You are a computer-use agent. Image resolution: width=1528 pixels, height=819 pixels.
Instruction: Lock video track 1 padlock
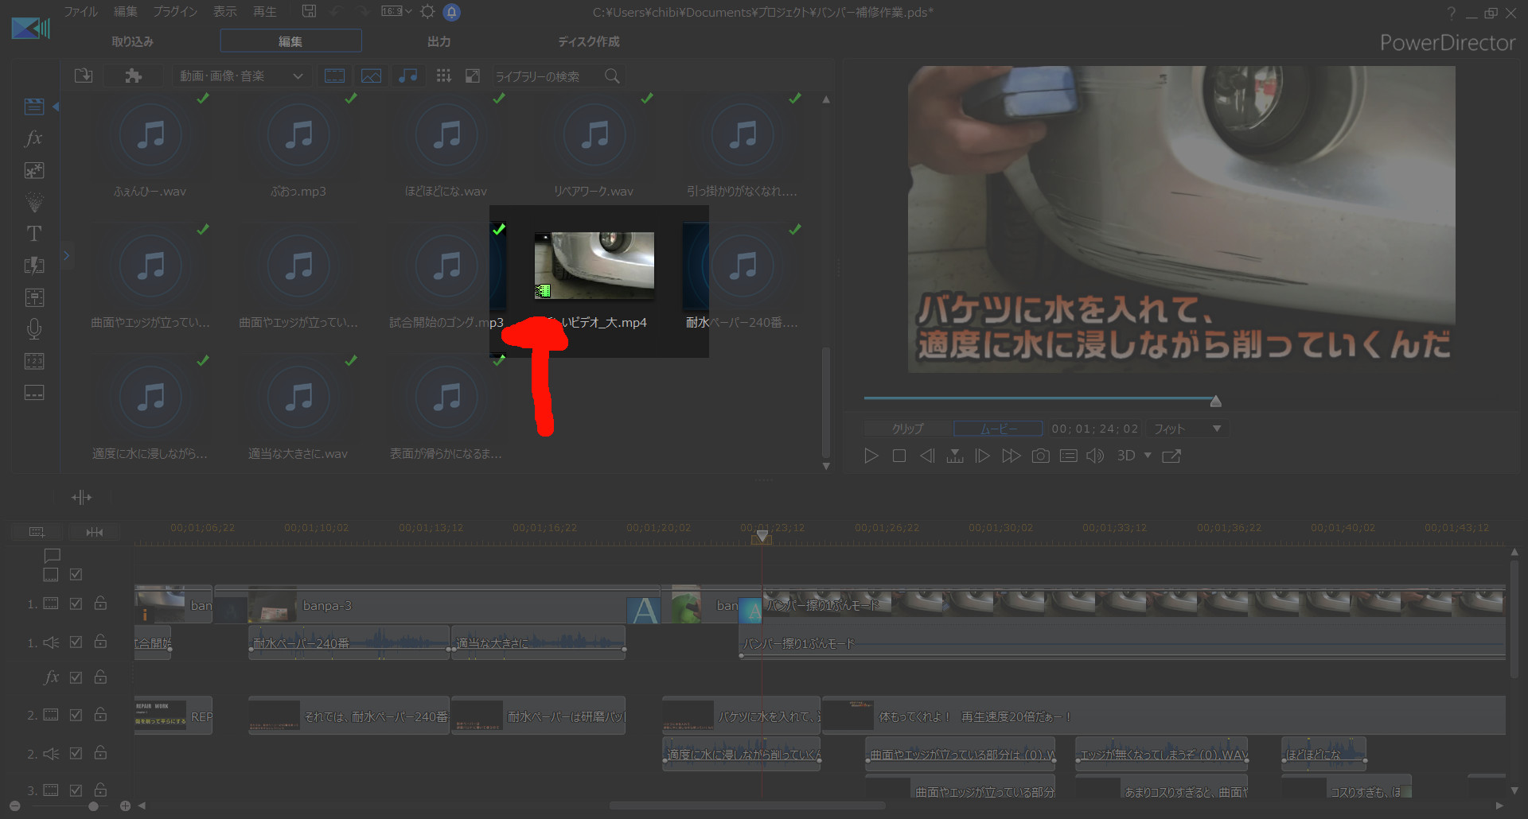100,603
